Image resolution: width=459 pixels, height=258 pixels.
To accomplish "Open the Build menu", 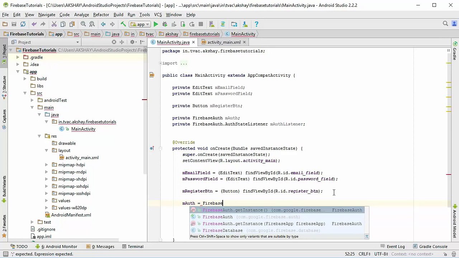I will [118, 15].
